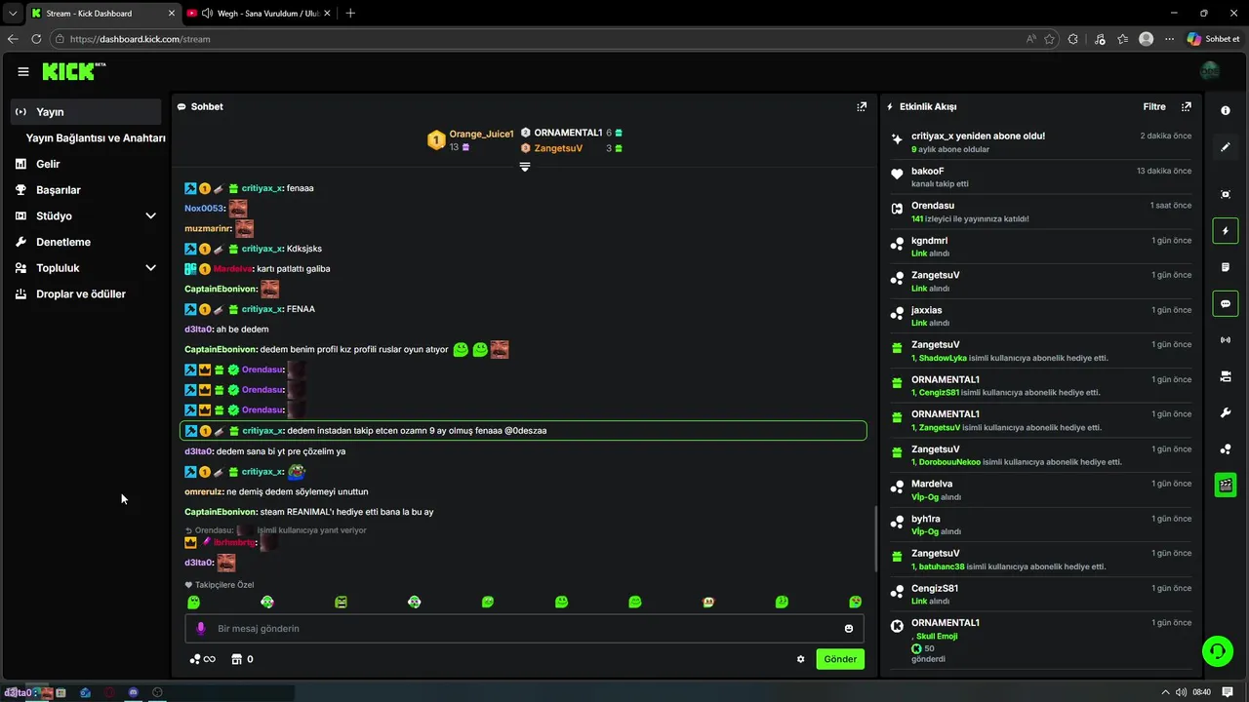
Task: Click CengizS81 Link alındı entry
Action: [1042, 594]
